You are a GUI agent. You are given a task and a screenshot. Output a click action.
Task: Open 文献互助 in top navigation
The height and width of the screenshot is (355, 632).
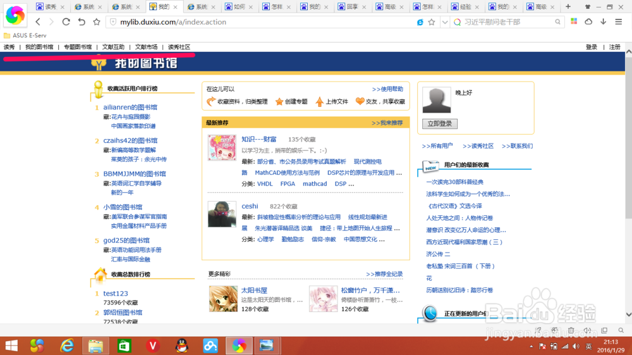pos(113,47)
